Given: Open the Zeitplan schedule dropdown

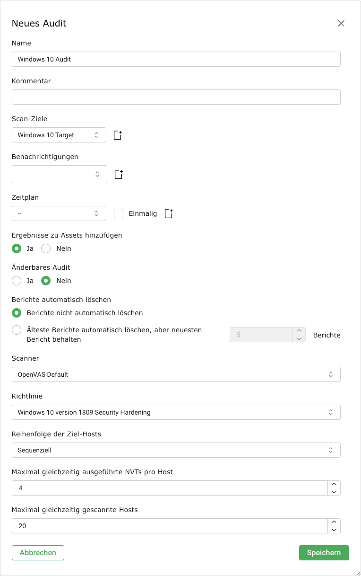Looking at the screenshot, I should pos(59,213).
